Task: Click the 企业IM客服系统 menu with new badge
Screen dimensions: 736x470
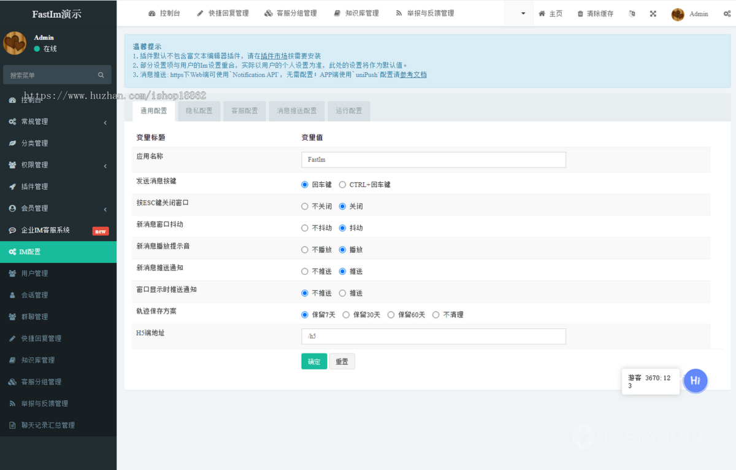Action: click(46, 230)
